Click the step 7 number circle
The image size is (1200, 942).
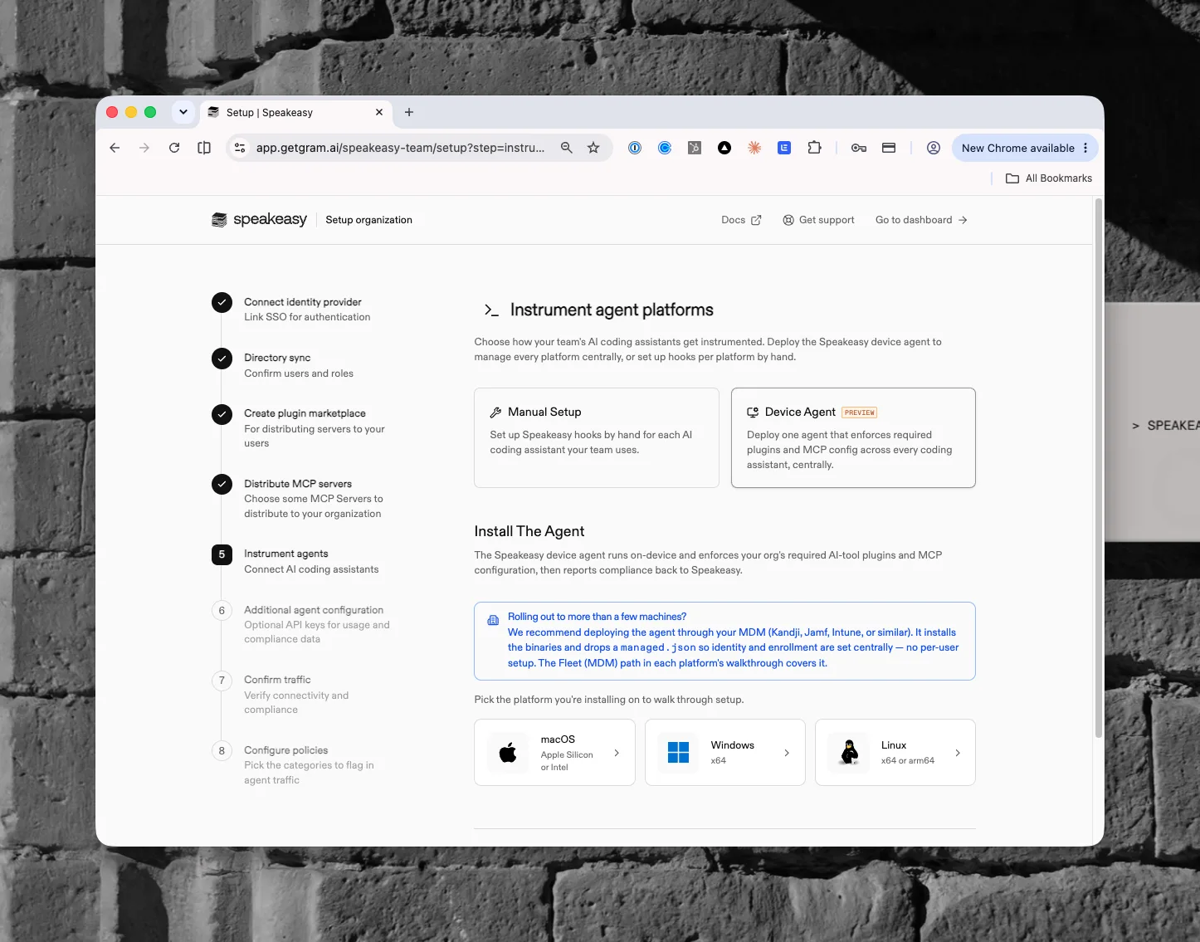click(x=222, y=681)
